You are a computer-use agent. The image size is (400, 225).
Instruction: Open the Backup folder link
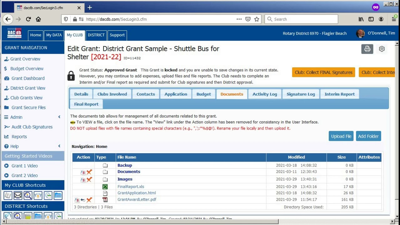[125, 165]
